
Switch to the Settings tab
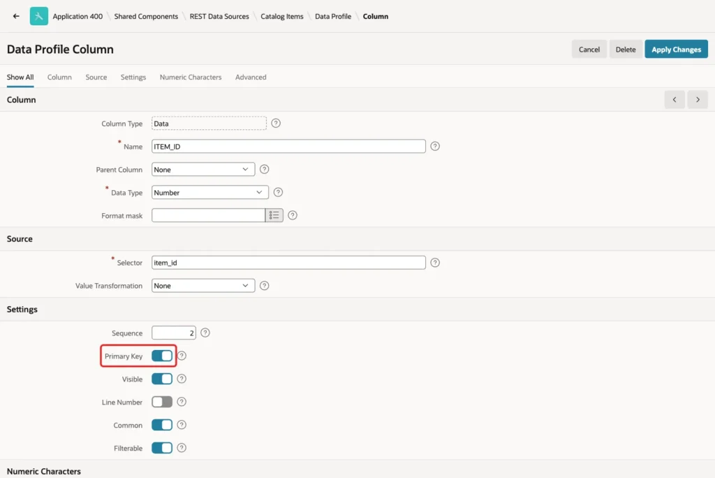click(133, 77)
